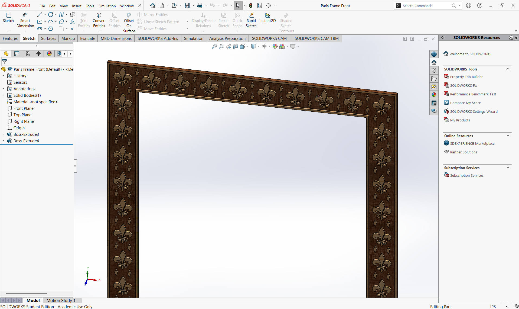The height and width of the screenshot is (309, 519).
Task: Toggle the Select cursor tool
Action: pyautogui.click(x=238, y=5)
